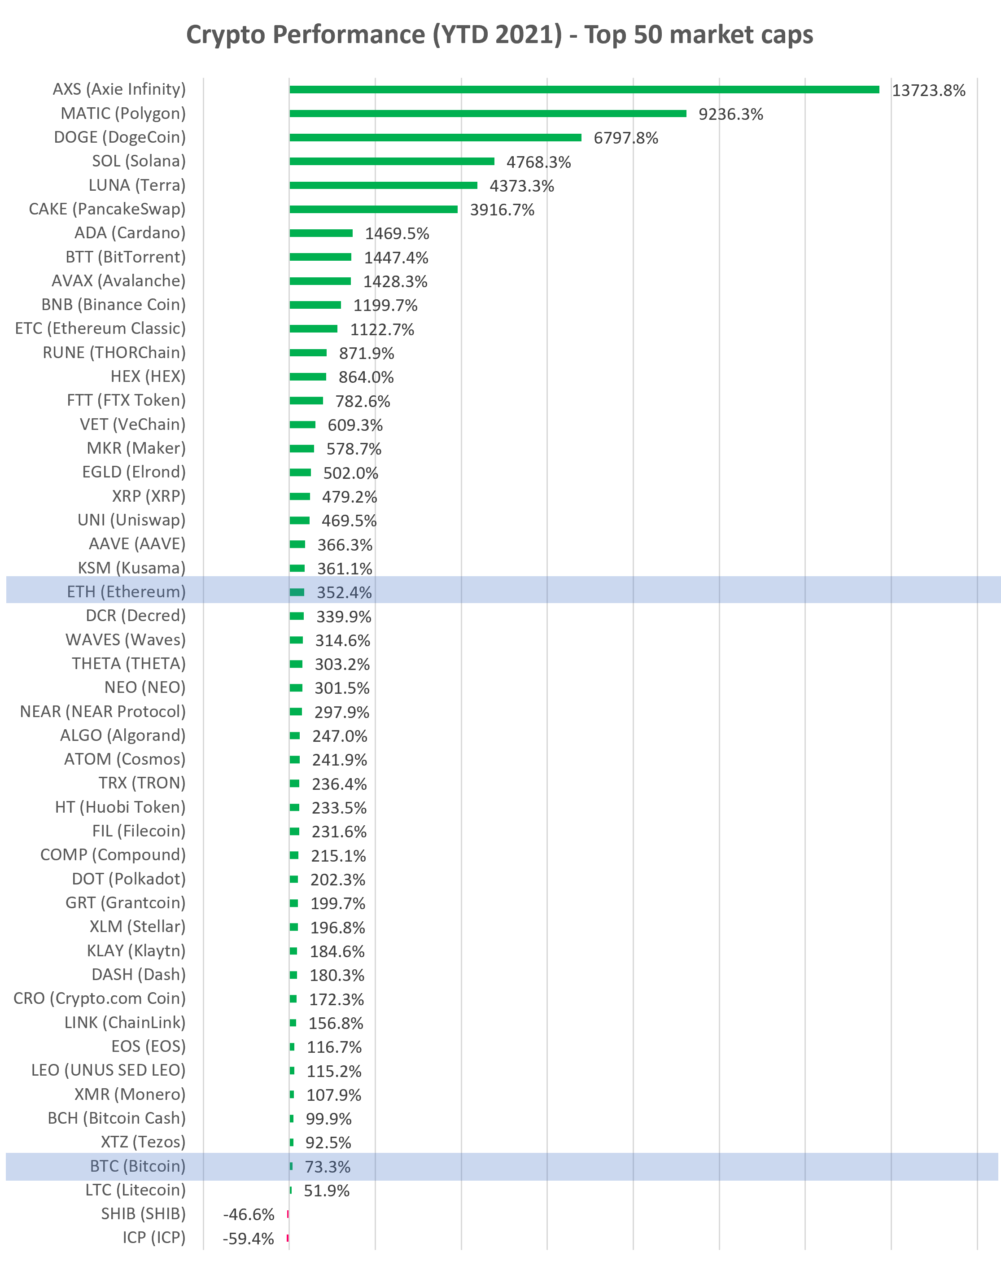Select the 'CRO (Crypto.com Coin)' label

[100, 998]
